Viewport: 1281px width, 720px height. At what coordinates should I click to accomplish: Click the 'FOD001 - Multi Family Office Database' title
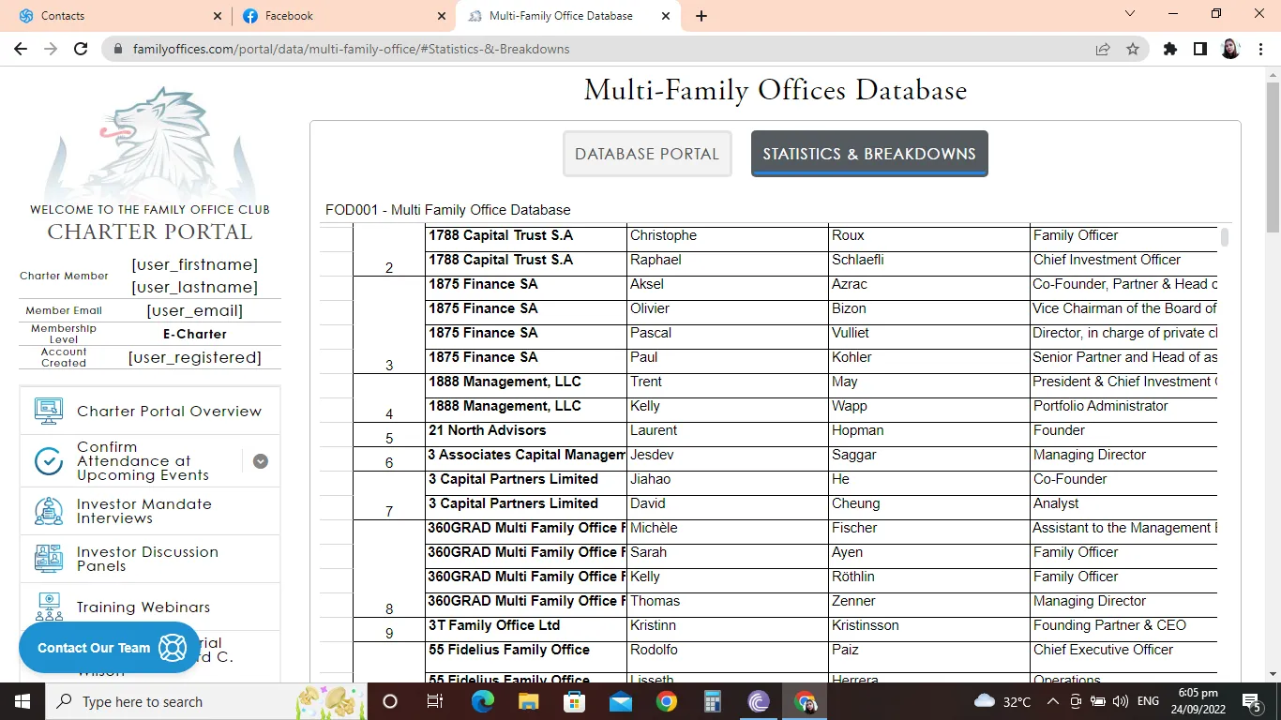[x=448, y=210]
